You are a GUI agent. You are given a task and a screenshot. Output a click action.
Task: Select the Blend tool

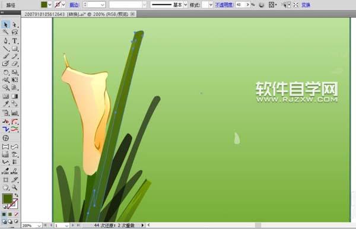tap(15, 104)
